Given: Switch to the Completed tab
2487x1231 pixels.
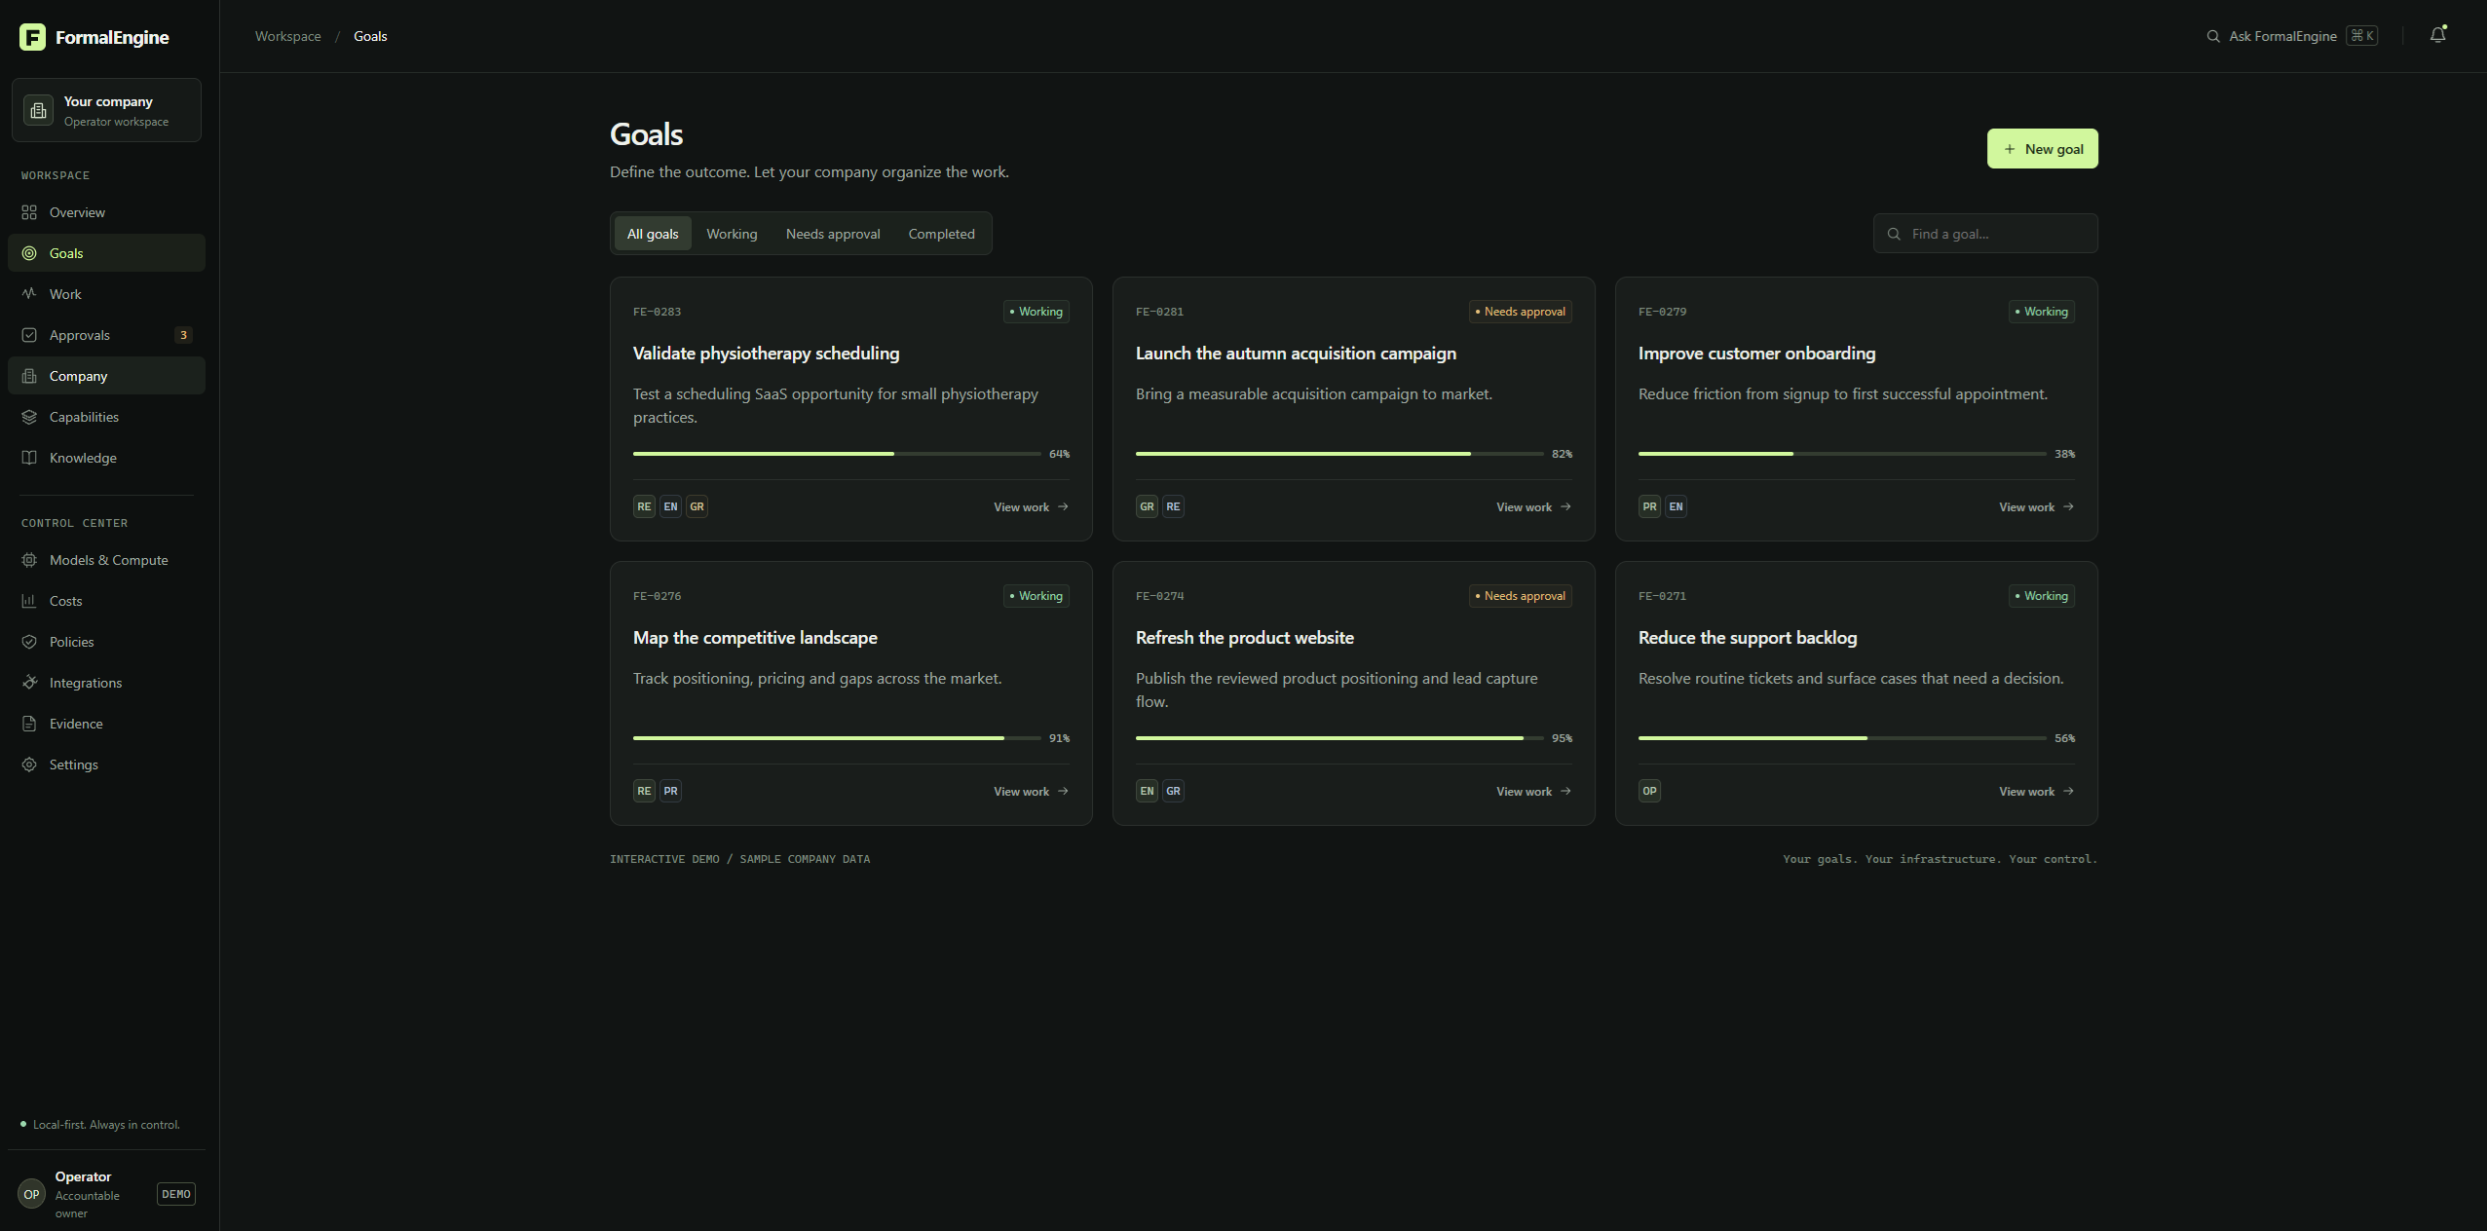Looking at the screenshot, I should [941, 234].
